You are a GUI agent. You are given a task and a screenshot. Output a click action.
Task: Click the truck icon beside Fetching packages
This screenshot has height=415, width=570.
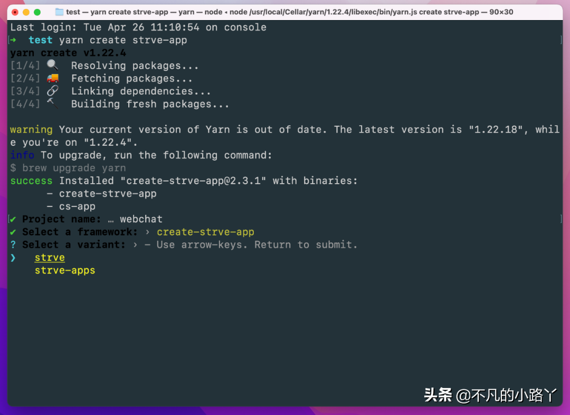(x=52, y=78)
